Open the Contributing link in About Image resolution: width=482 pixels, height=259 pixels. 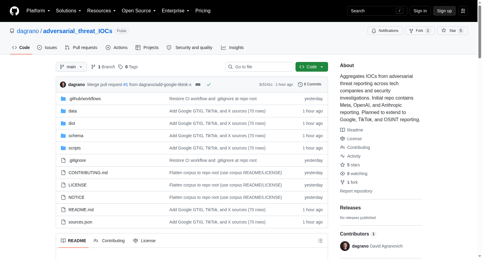[355, 147]
